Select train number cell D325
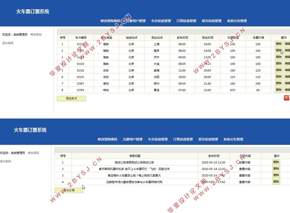Image resolution: width=290 pixels, height=213 pixels. (80, 77)
